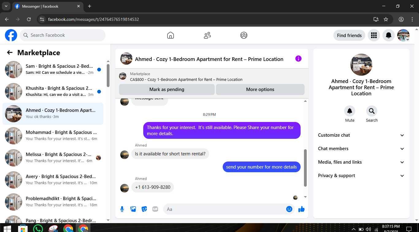This screenshot has height=232, width=419.
Task: Click the chat header title for Ahmed
Action: point(209,59)
